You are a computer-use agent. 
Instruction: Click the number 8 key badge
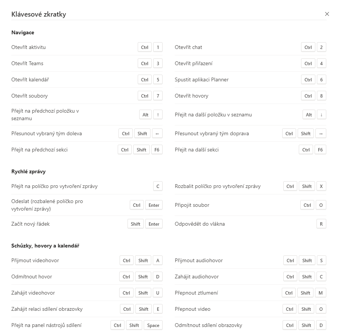tap(321, 96)
